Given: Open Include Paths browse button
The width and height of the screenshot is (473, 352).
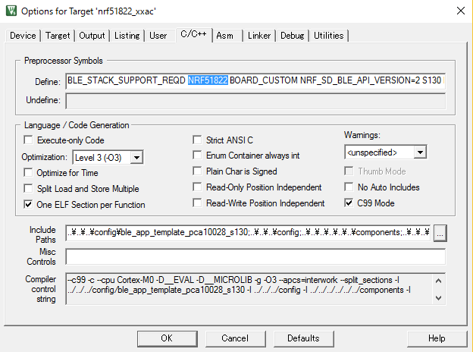Looking at the screenshot, I should 440,233.
